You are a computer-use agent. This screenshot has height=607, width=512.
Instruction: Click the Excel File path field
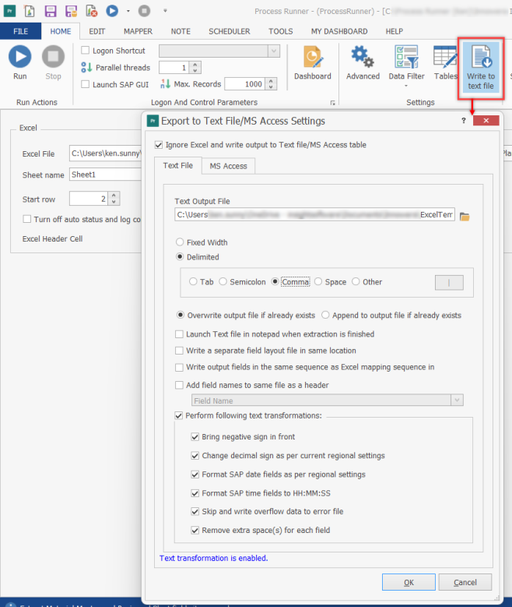(106, 154)
